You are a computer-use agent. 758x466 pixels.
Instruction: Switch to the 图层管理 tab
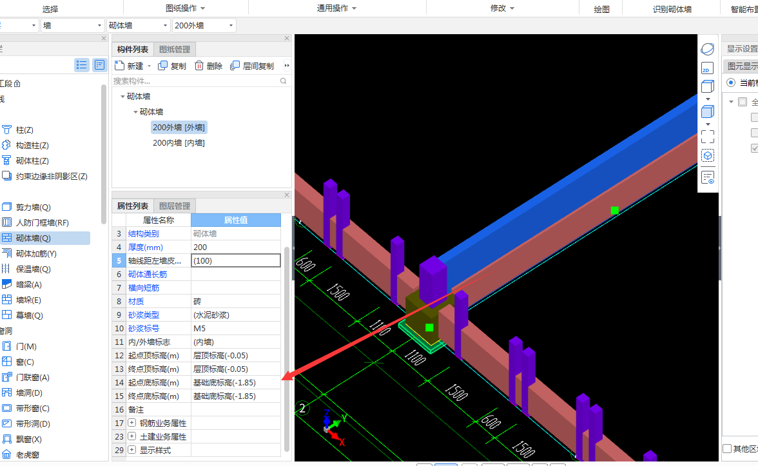coord(175,206)
